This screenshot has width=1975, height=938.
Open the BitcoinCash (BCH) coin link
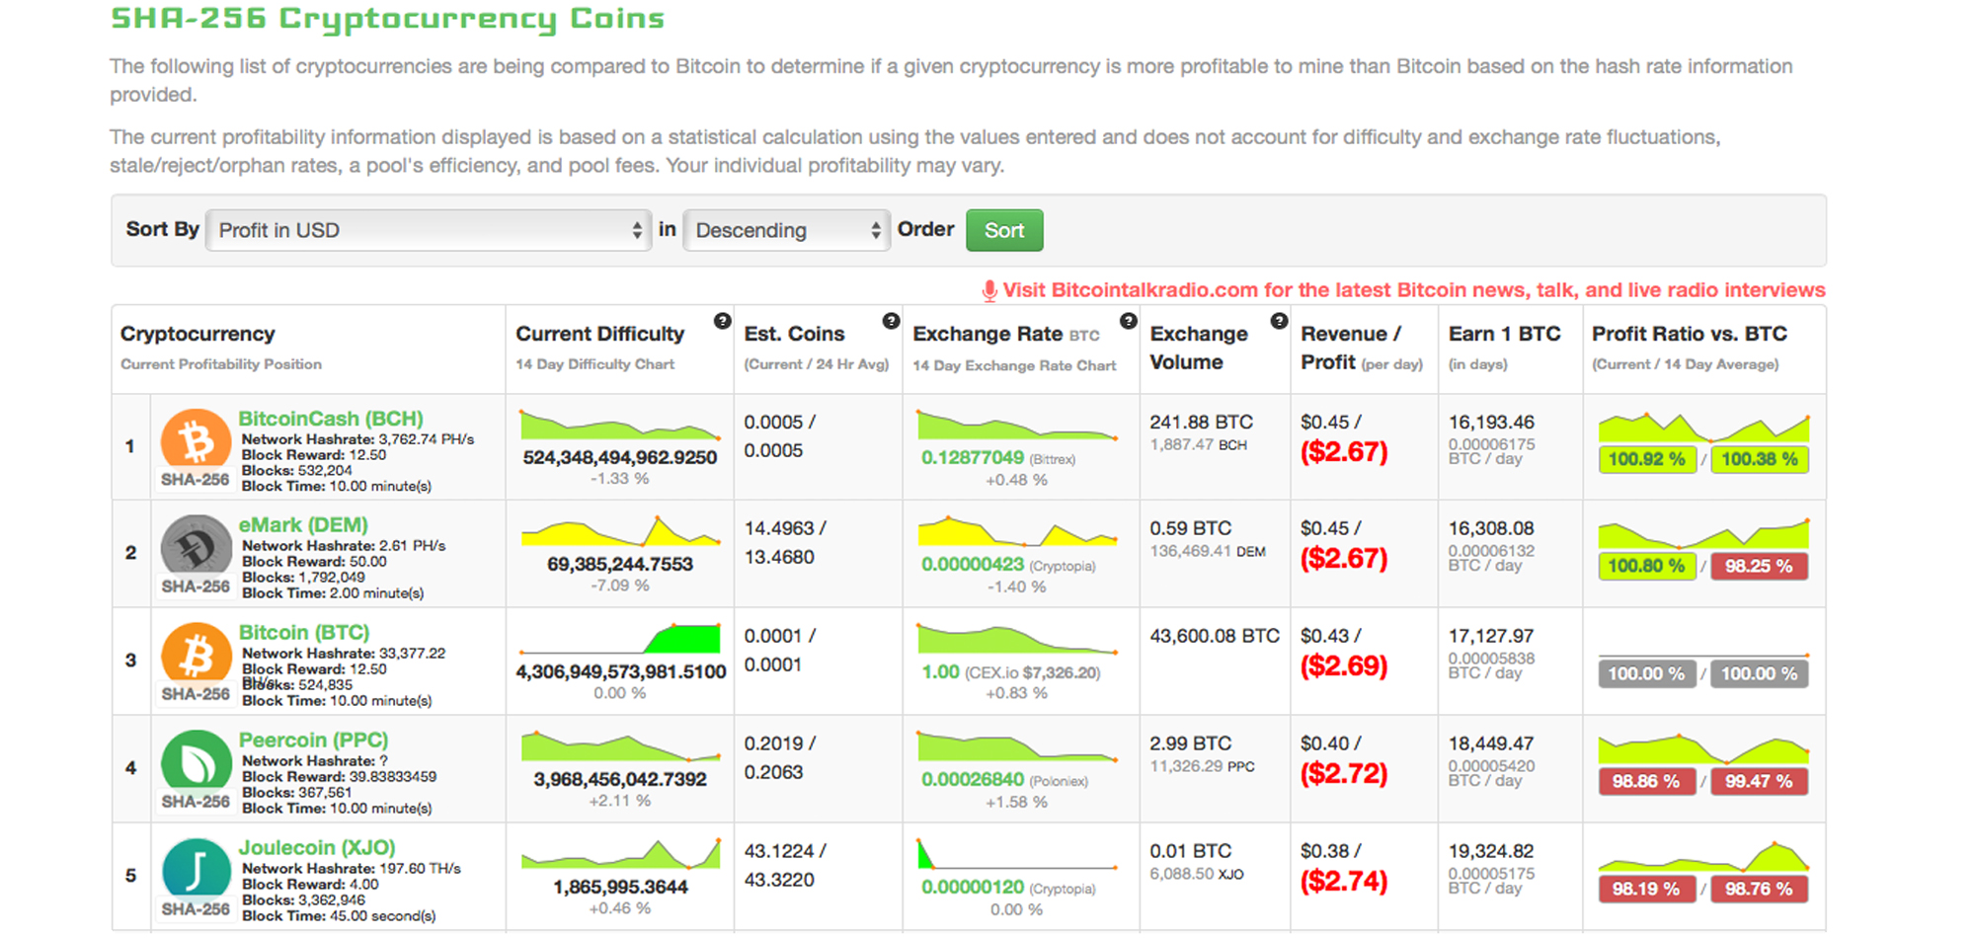coord(331,419)
